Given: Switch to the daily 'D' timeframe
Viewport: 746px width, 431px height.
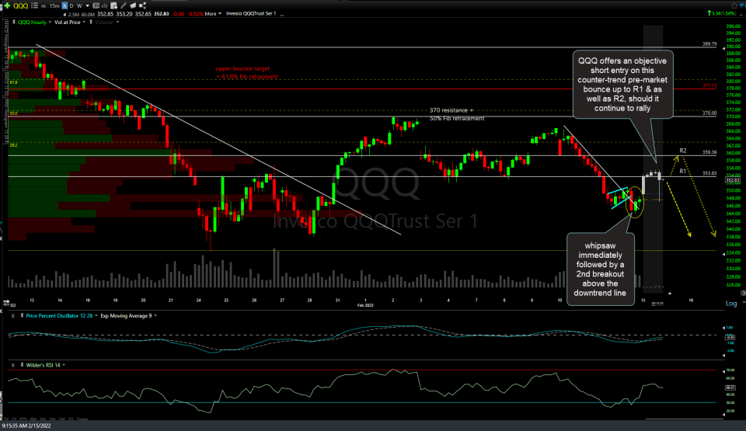Looking at the screenshot, I should tap(71, 5).
